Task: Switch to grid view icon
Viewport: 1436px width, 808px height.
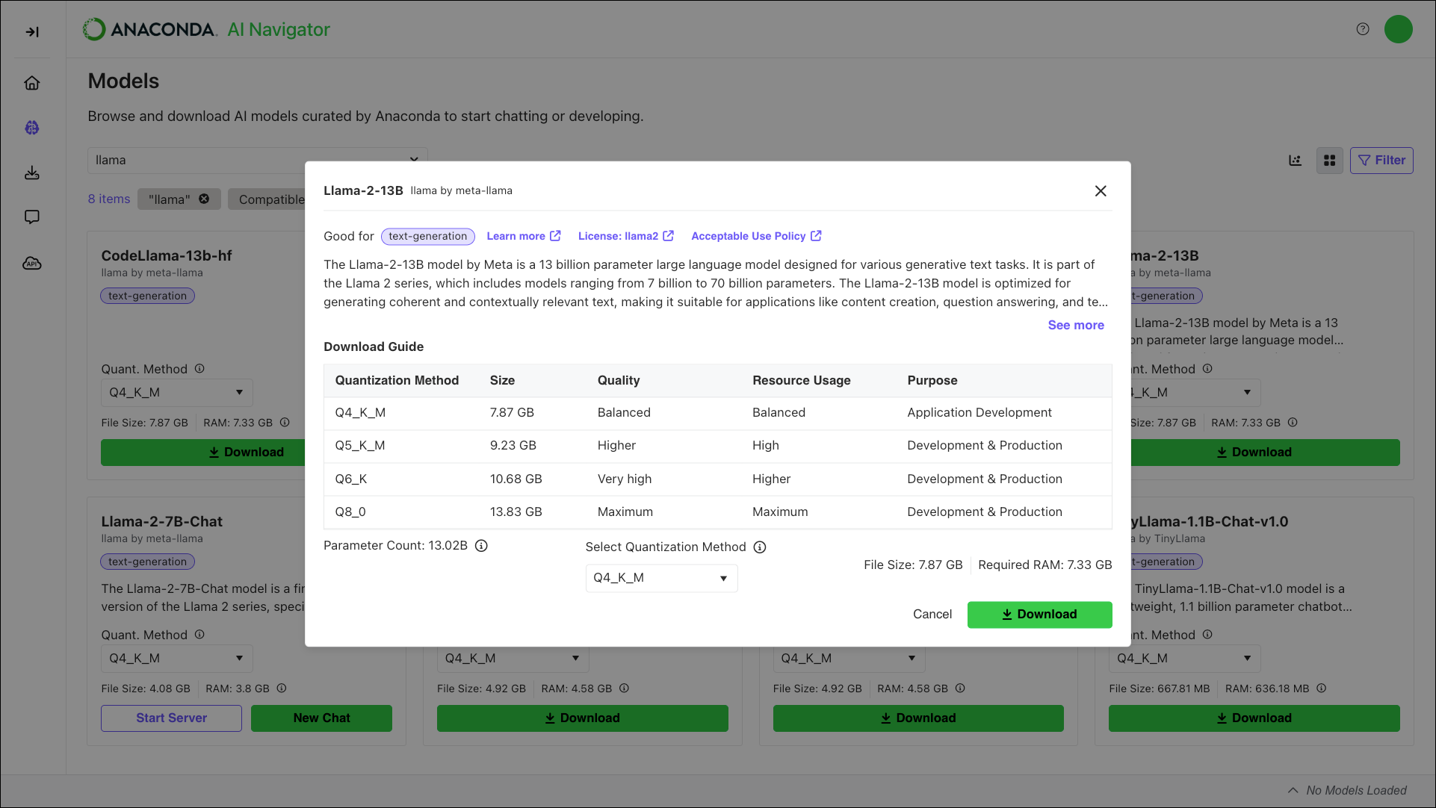Action: click(x=1329, y=161)
